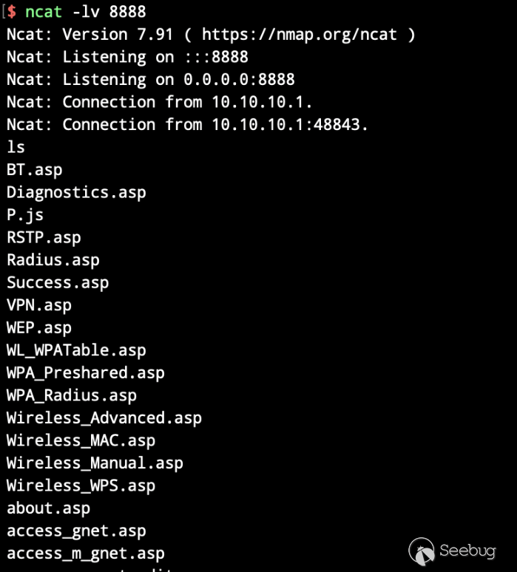This screenshot has width=517, height=572.
Task: Click the Wireless_WPS.asp file name
Action: click(x=81, y=486)
